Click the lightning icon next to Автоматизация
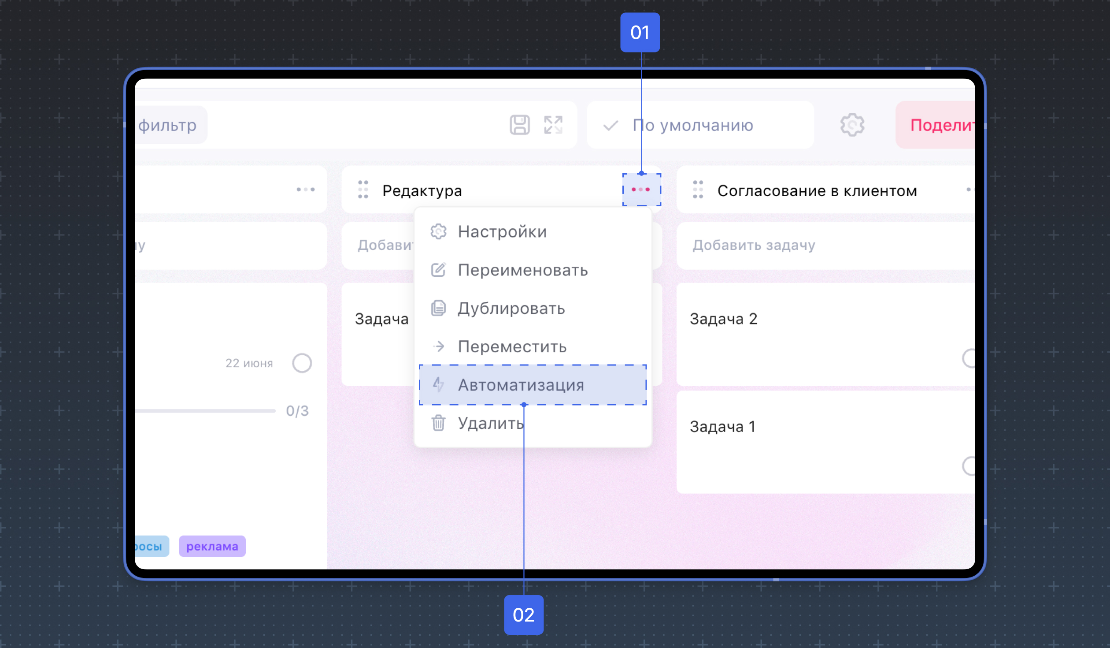This screenshot has width=1110, height=648. (x=438, y=385)
